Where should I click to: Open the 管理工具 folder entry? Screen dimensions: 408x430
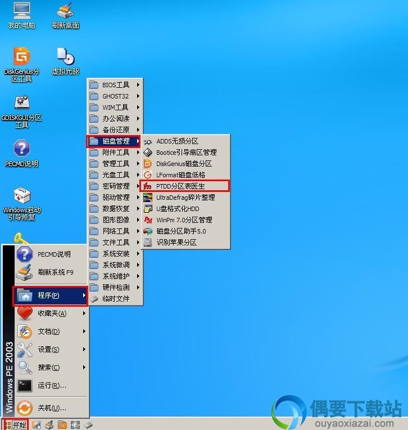pyautogui.click(x=115, y=163)
